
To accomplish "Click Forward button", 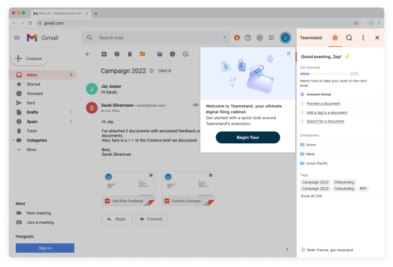I will point(151,219).
